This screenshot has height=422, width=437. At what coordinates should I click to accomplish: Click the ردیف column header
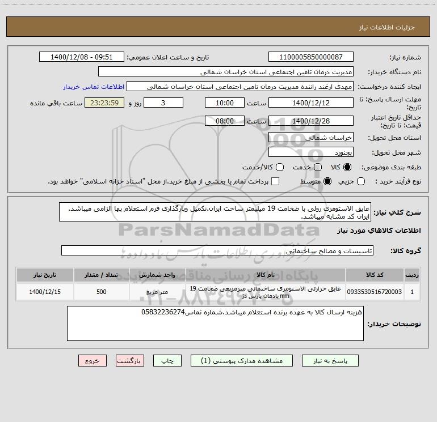412,275
